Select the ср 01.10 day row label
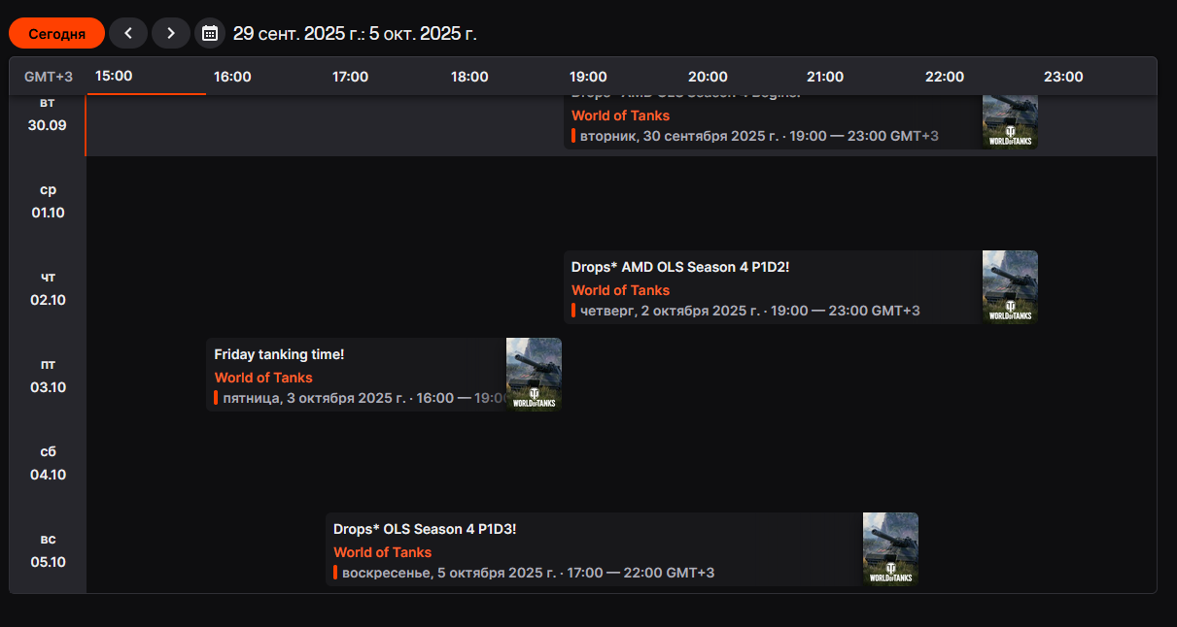Screen dimensions: 1177x627 49,201
